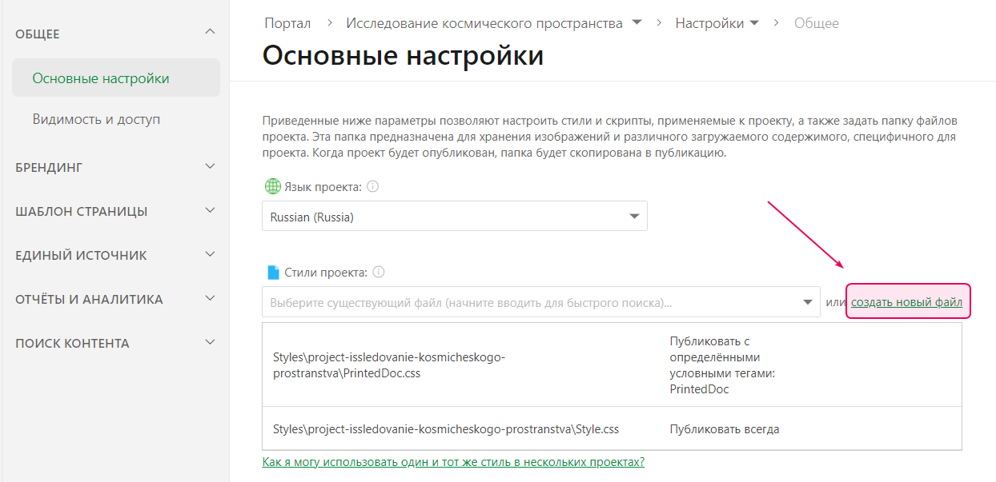This screenshot has height=482, width=996.
Task: Expand the БРЕНДИНГ section
Action: [209, 166]
